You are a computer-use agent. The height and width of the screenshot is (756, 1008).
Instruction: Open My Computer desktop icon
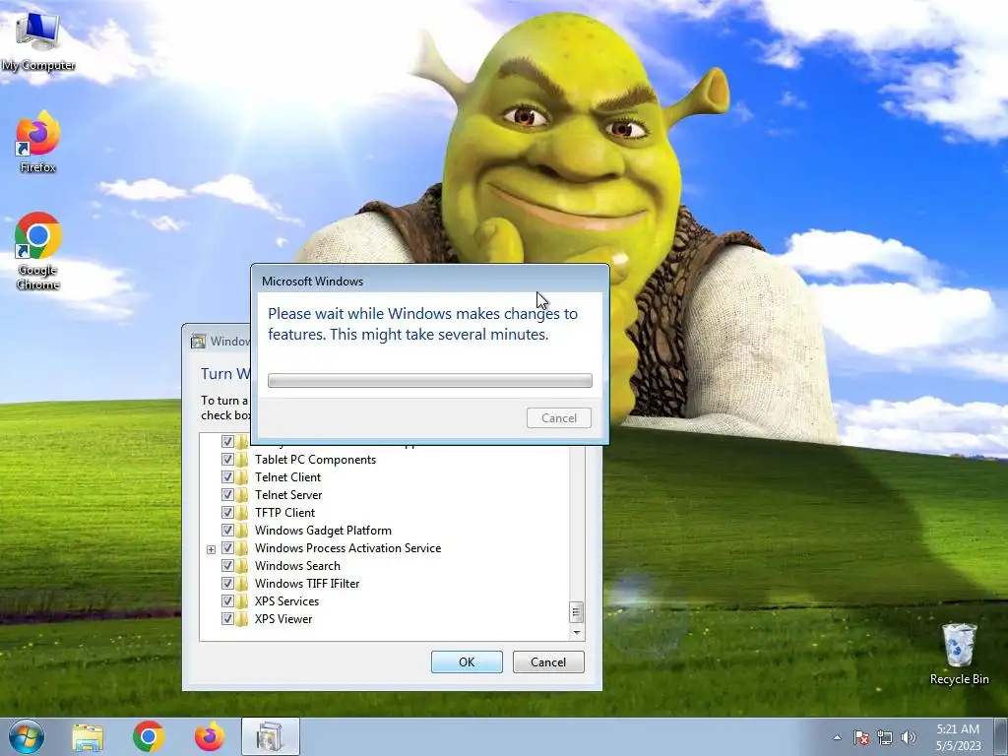(37, 38)
